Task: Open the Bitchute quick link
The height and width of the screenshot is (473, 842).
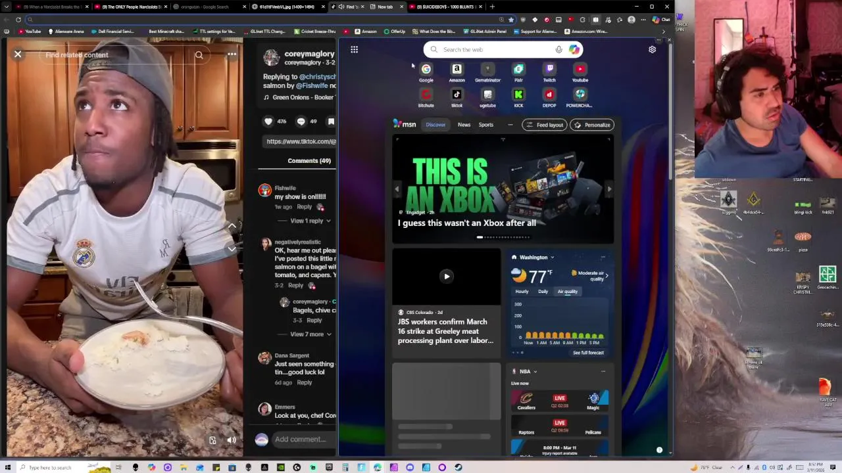Action: tap(426, 98)
